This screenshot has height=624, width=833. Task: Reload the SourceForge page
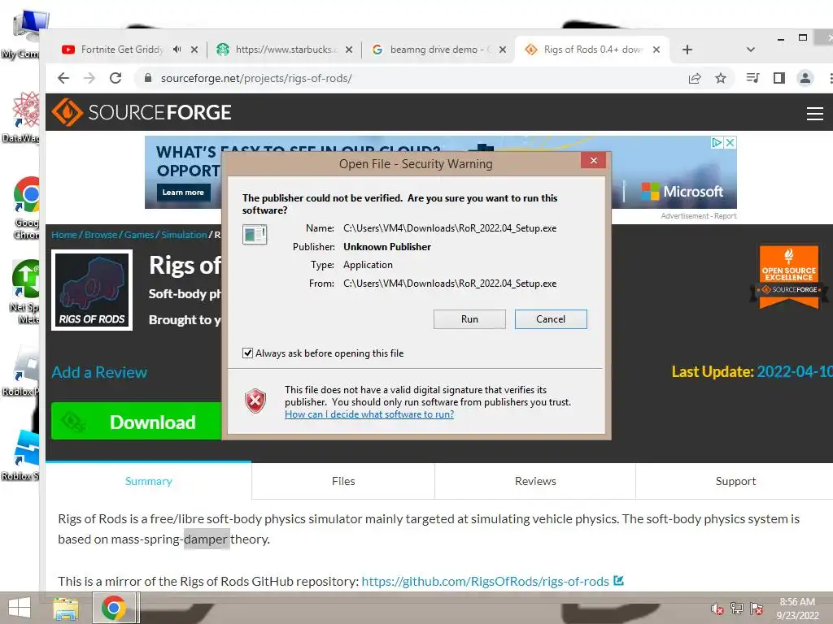[116, 79]
